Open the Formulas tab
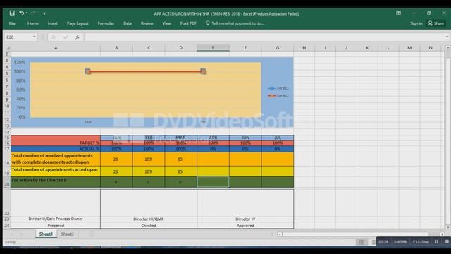This screenshot has height=254, width=451. tap(106, 23)
